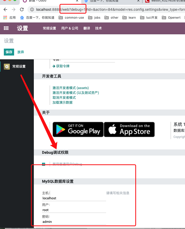185x229 pixels.
Task: Click the 主机 field containing localhost
Action: [x=74, y=198]
